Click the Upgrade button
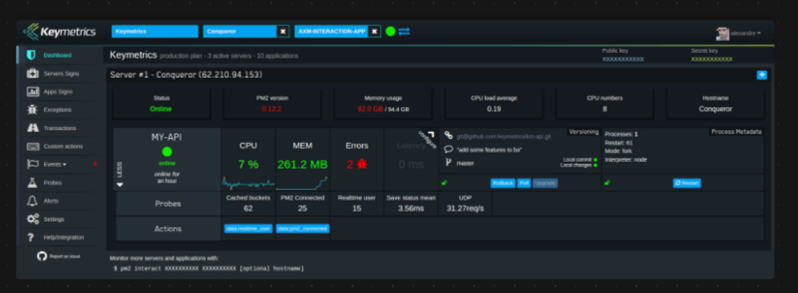Viewport: 798px width, 293px height. 545,183
